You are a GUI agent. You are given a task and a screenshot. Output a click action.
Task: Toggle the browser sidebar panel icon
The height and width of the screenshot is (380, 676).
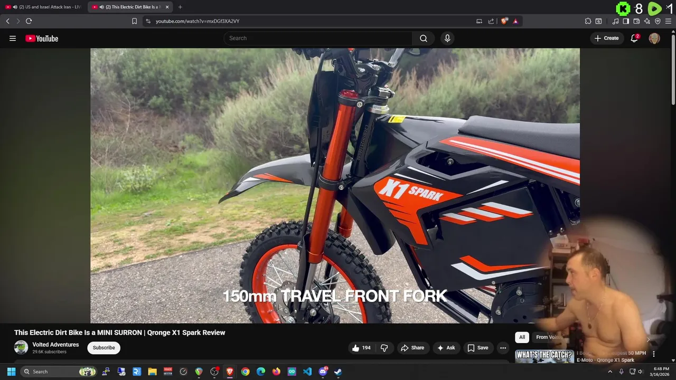(626, 21)
